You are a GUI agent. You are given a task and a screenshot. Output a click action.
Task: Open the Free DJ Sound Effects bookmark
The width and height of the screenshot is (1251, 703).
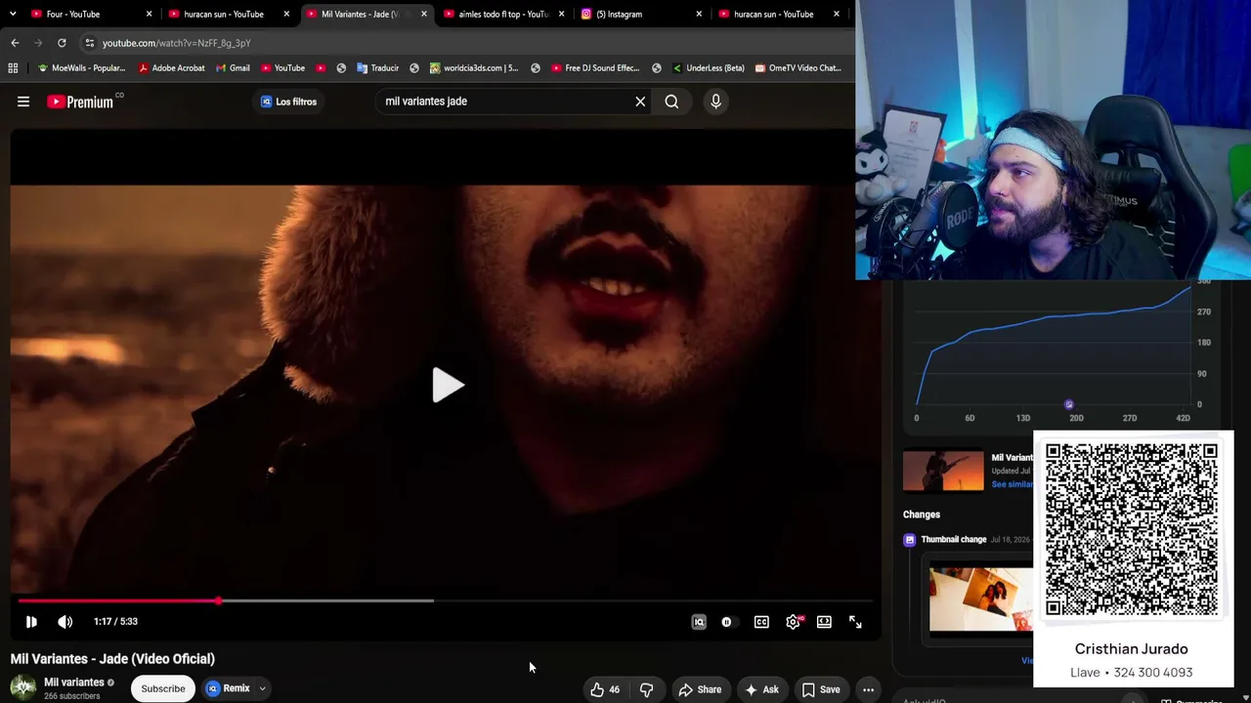coord(595,68)
